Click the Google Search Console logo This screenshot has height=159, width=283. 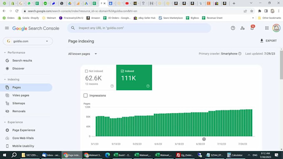[x=36, y=28]
